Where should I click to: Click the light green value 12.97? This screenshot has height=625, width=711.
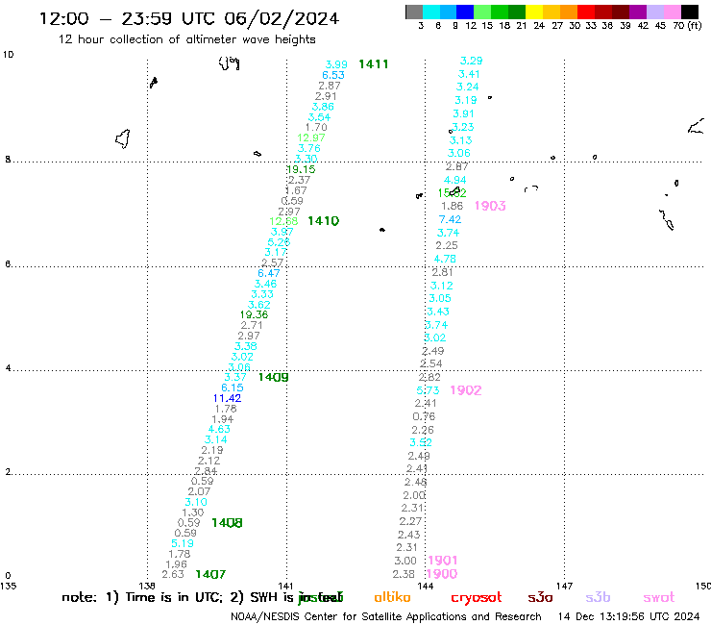pos(311,137)
